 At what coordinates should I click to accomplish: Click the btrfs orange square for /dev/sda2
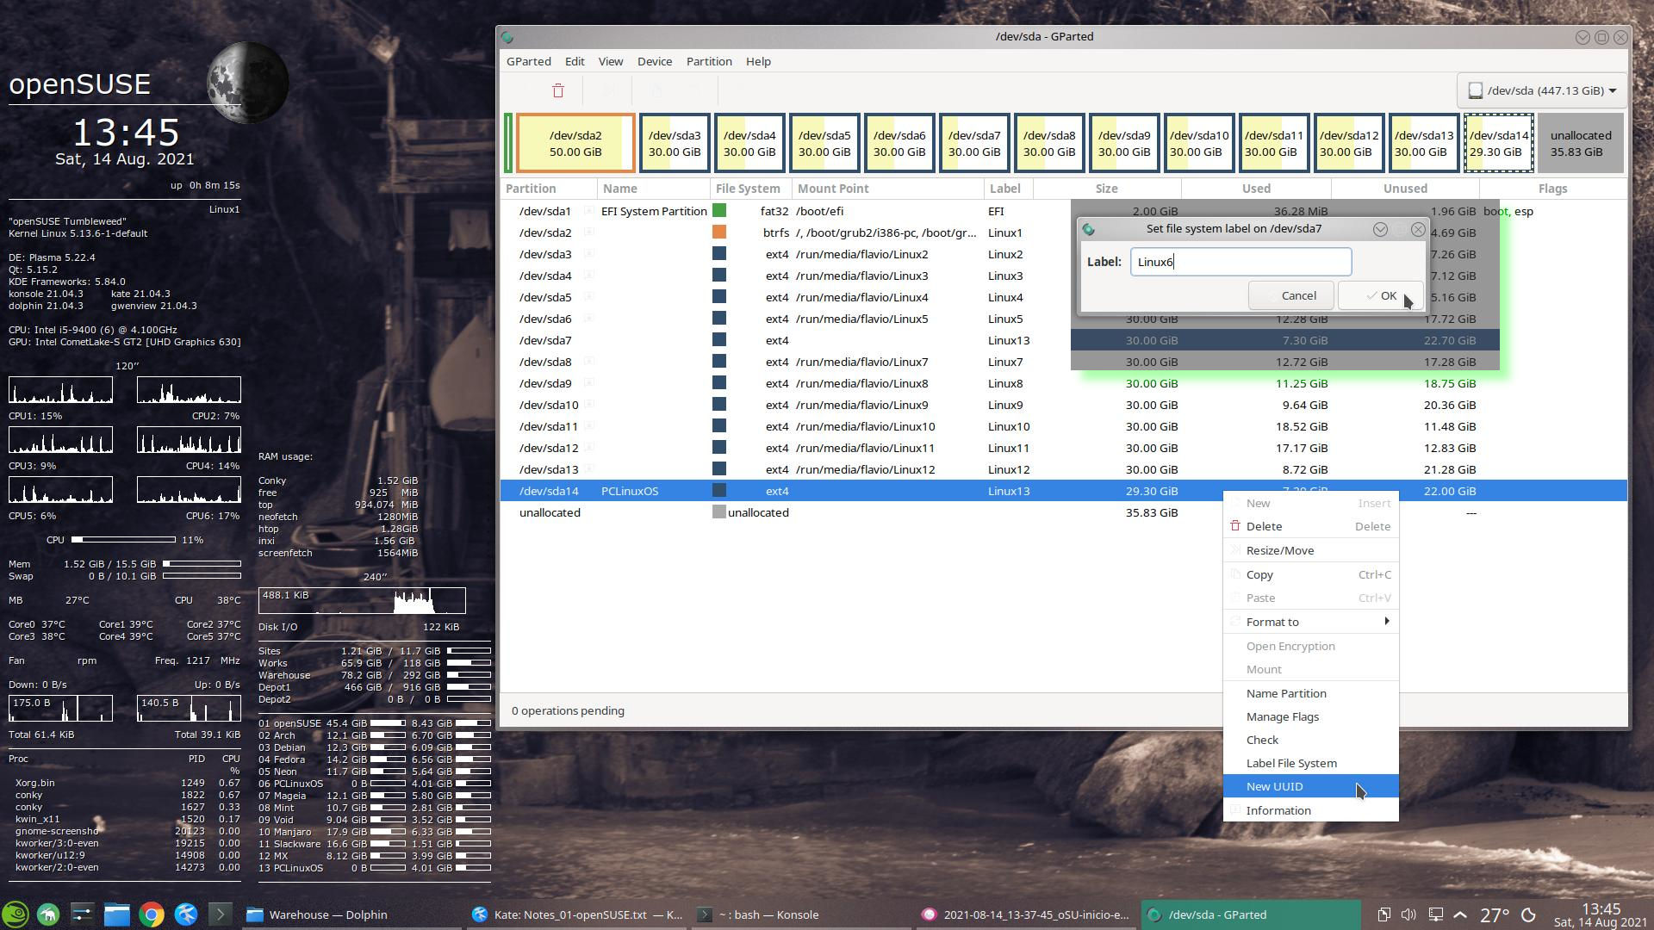click(719, 232)
